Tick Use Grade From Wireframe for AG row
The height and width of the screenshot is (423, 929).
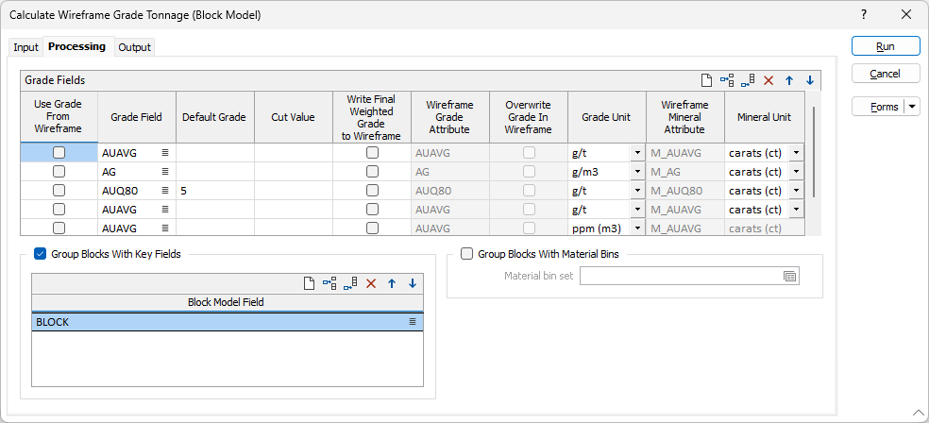click(59, 171)
